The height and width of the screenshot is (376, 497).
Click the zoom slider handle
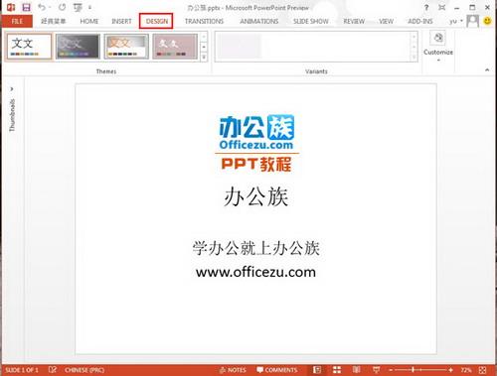[x=413, y=370]
